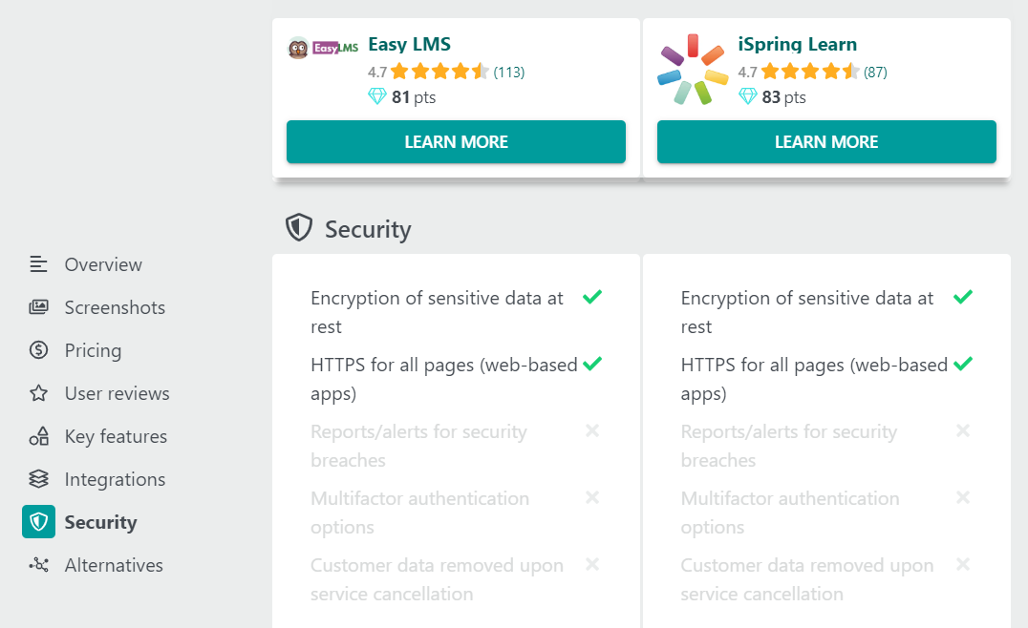Screen dimensions: 1028x628
Task: Click the Screenshots image icon in sidebar
Action: 38,307
